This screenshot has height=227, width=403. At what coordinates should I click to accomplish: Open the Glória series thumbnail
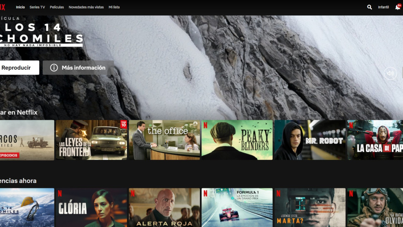(x=91, y=207)
